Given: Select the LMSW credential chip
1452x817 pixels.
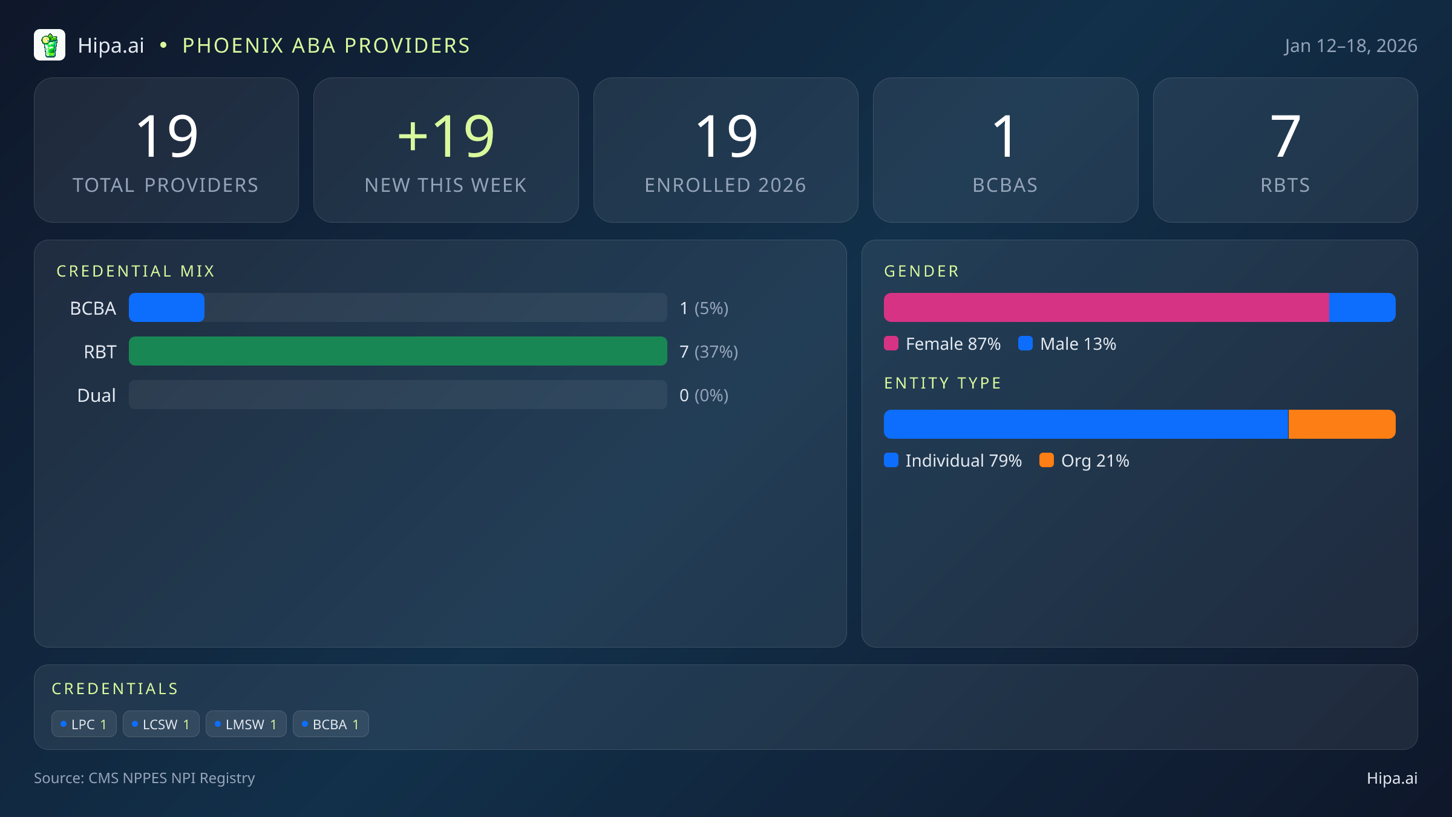Looking at the screenshot, I should [246, 724].
